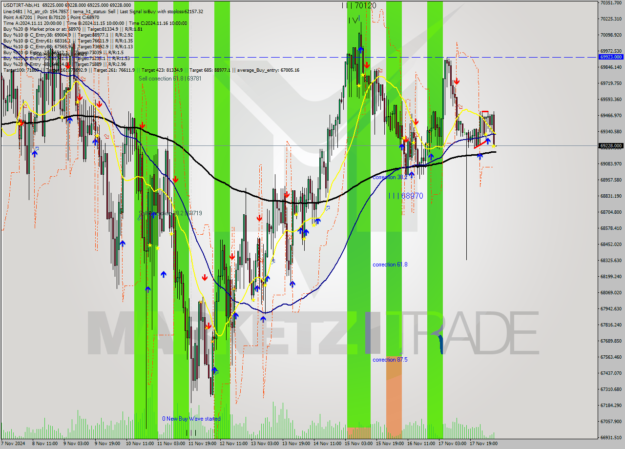Viewport: 625px width, 449px height.
Task: Click the 'average_Buy_entry: 67005.16' text
Action: click(269, 70)
